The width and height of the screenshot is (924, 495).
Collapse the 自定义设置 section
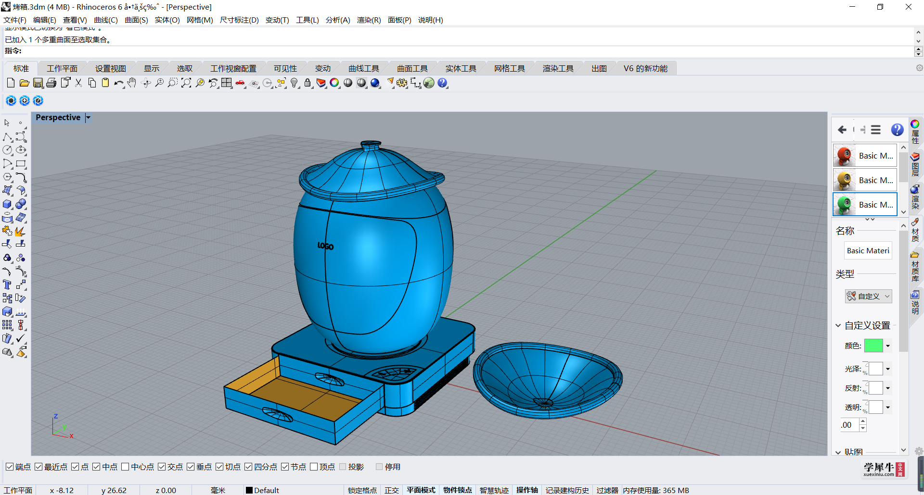[838, 325]
